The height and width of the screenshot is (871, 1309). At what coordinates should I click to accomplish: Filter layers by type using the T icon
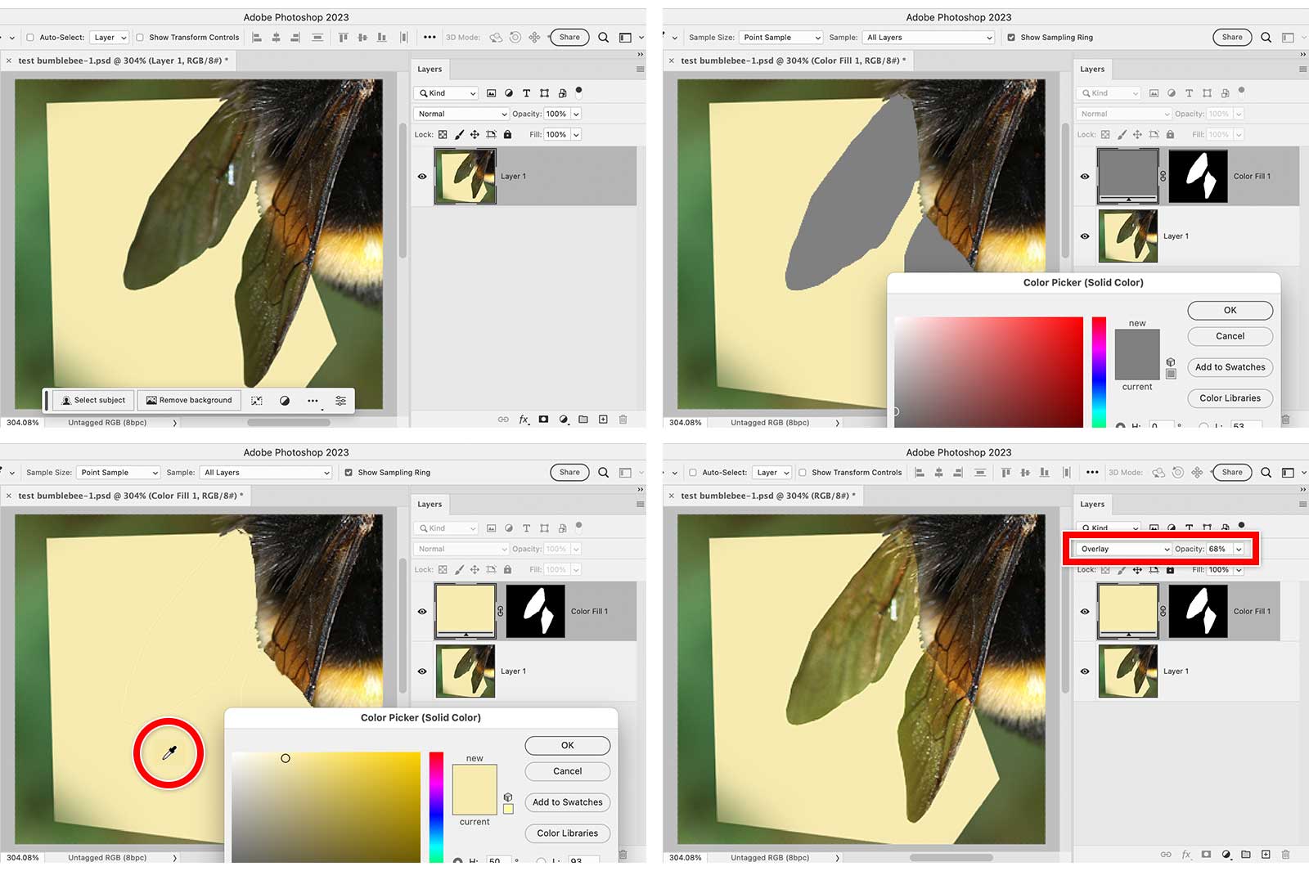[x=526, y=92]
